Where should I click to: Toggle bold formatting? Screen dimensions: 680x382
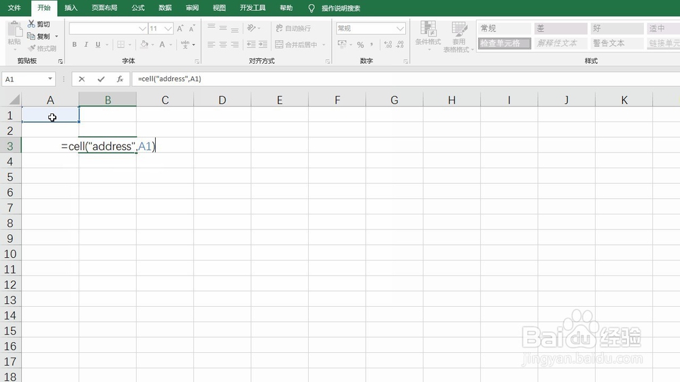point(75,44)
